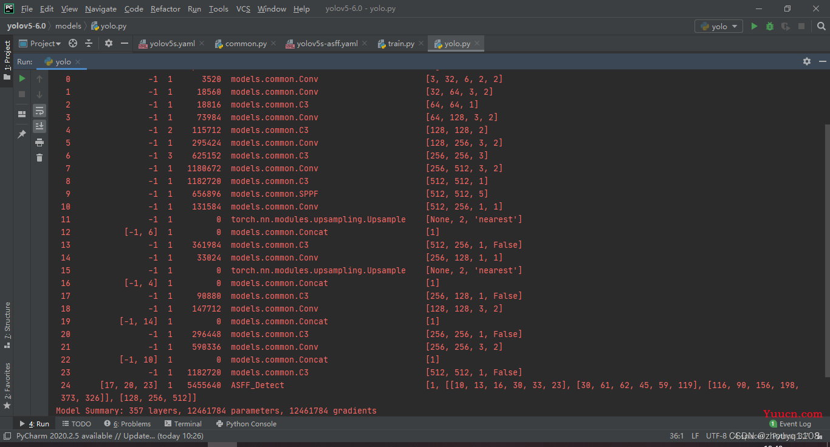Image resolution: width=830 pixels, height=447 pixels.
Task: Open the Terminal tool window
Action: [182, 424]
